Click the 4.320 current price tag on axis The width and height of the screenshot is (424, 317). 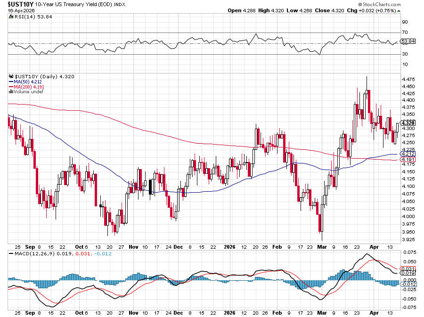pyautogui.click(x=408, y=123)
